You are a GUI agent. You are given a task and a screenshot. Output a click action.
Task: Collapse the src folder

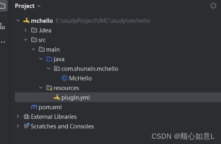click(26, 40)
